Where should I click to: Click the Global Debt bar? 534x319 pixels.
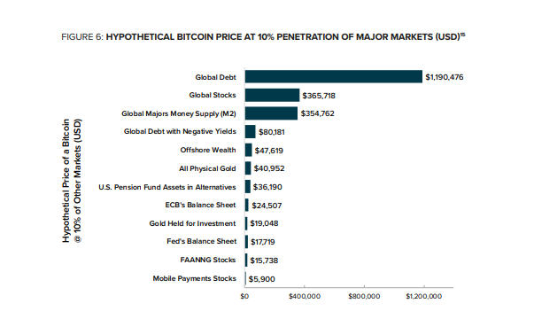[333, 77]
